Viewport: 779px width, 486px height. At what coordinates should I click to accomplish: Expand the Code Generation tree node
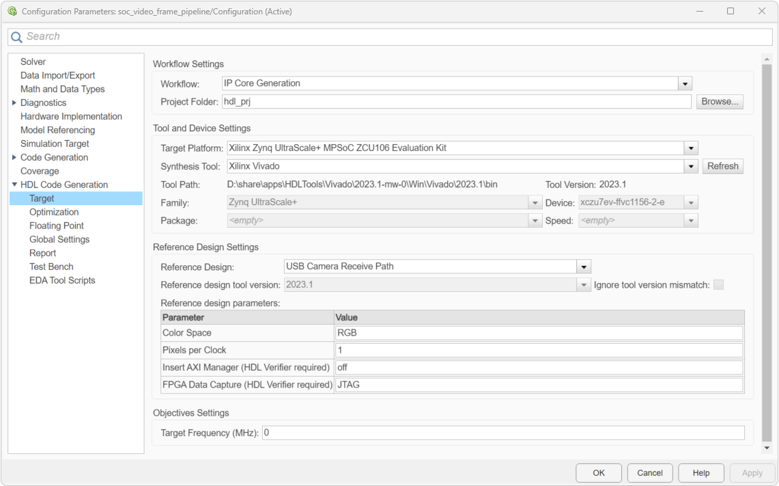(x=14, y=157)
